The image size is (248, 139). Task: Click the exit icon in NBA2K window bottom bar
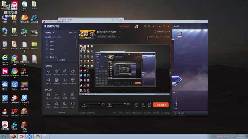click(x=183, y=113)
